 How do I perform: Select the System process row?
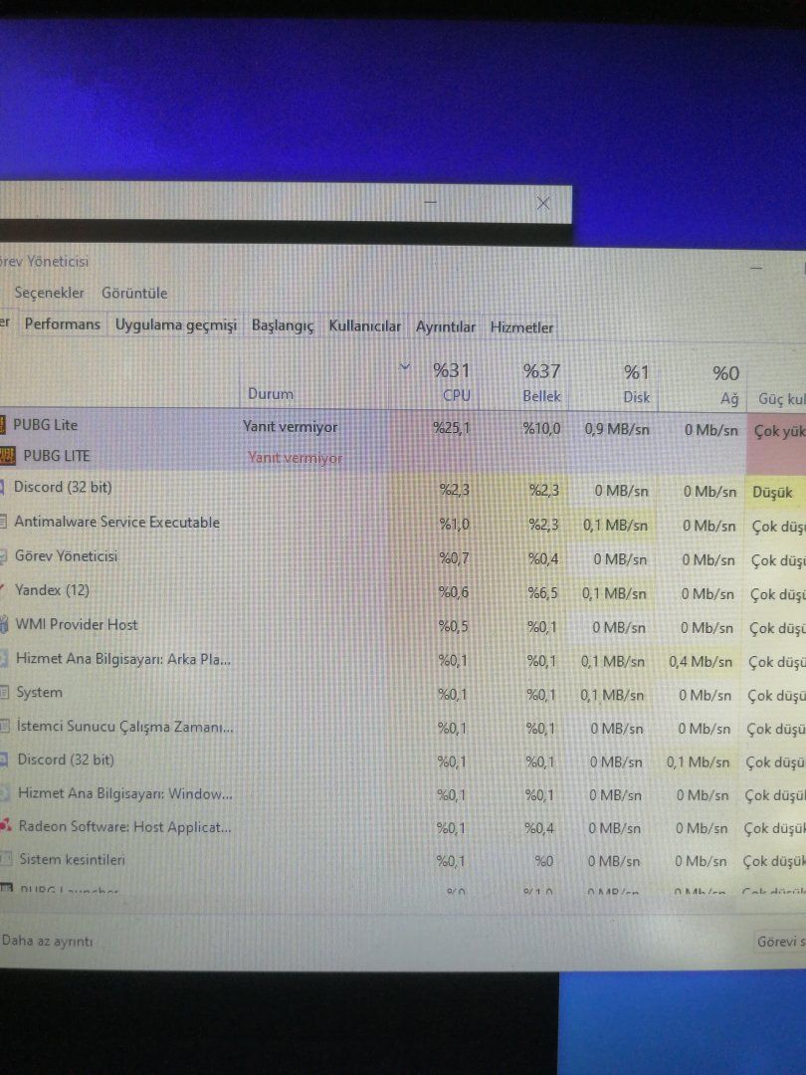tap(403, 693)
